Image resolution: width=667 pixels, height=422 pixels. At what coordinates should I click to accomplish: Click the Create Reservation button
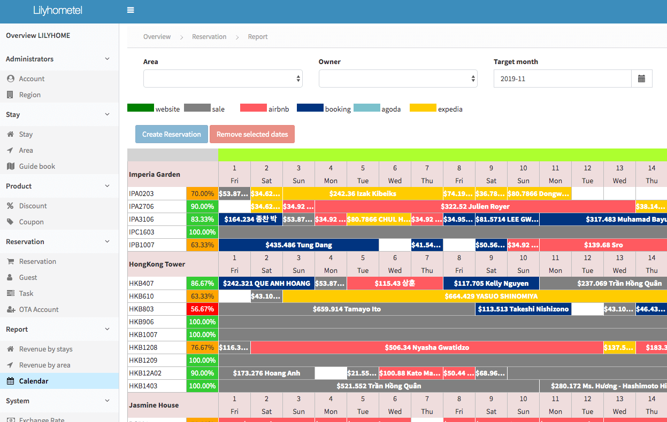[171, 134]
